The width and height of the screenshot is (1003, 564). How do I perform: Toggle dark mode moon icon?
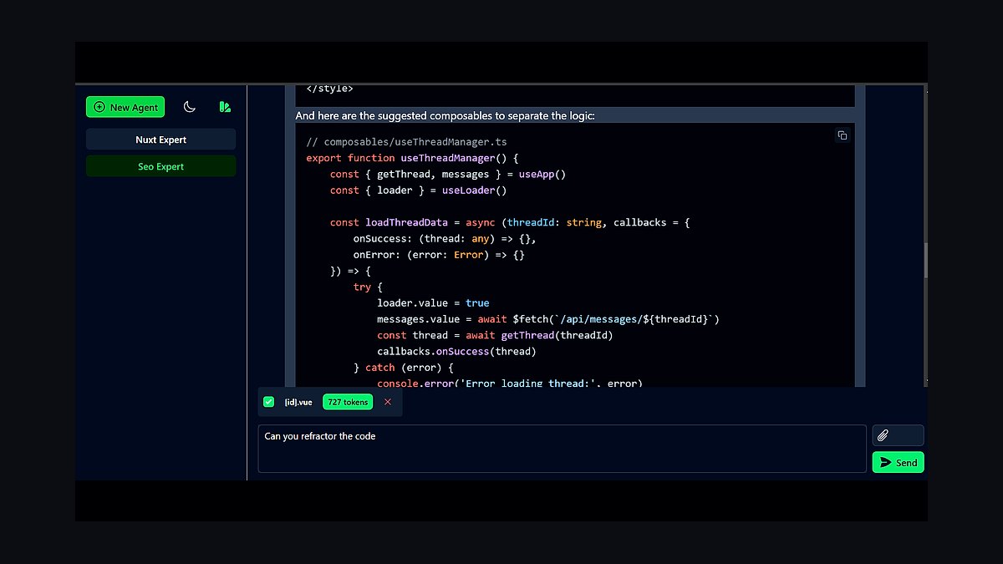click(x=190, y=107)
